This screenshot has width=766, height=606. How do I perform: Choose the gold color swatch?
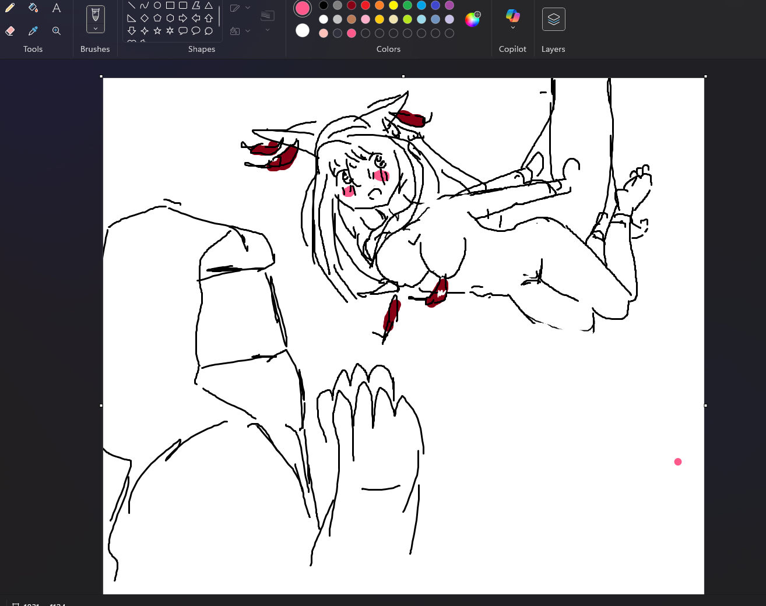point(380,19)
